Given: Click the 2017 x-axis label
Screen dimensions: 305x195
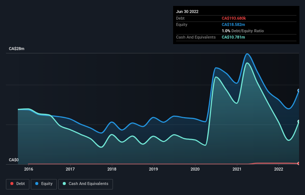Looking at the screenshot, I should [x=70, y=169].
